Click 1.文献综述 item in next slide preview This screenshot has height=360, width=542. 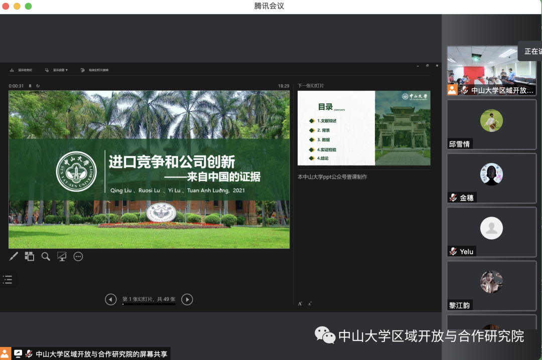pos(327,120)
